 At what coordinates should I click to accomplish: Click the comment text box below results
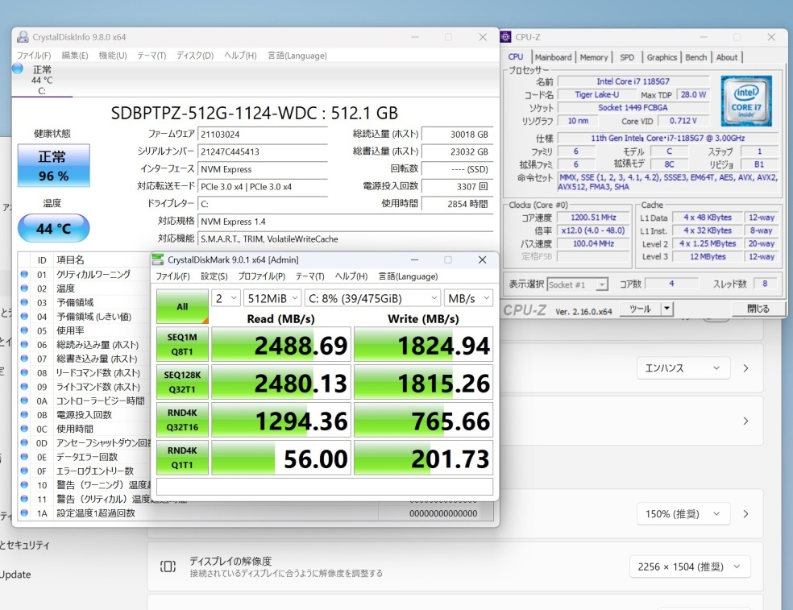tap(325, 487)
